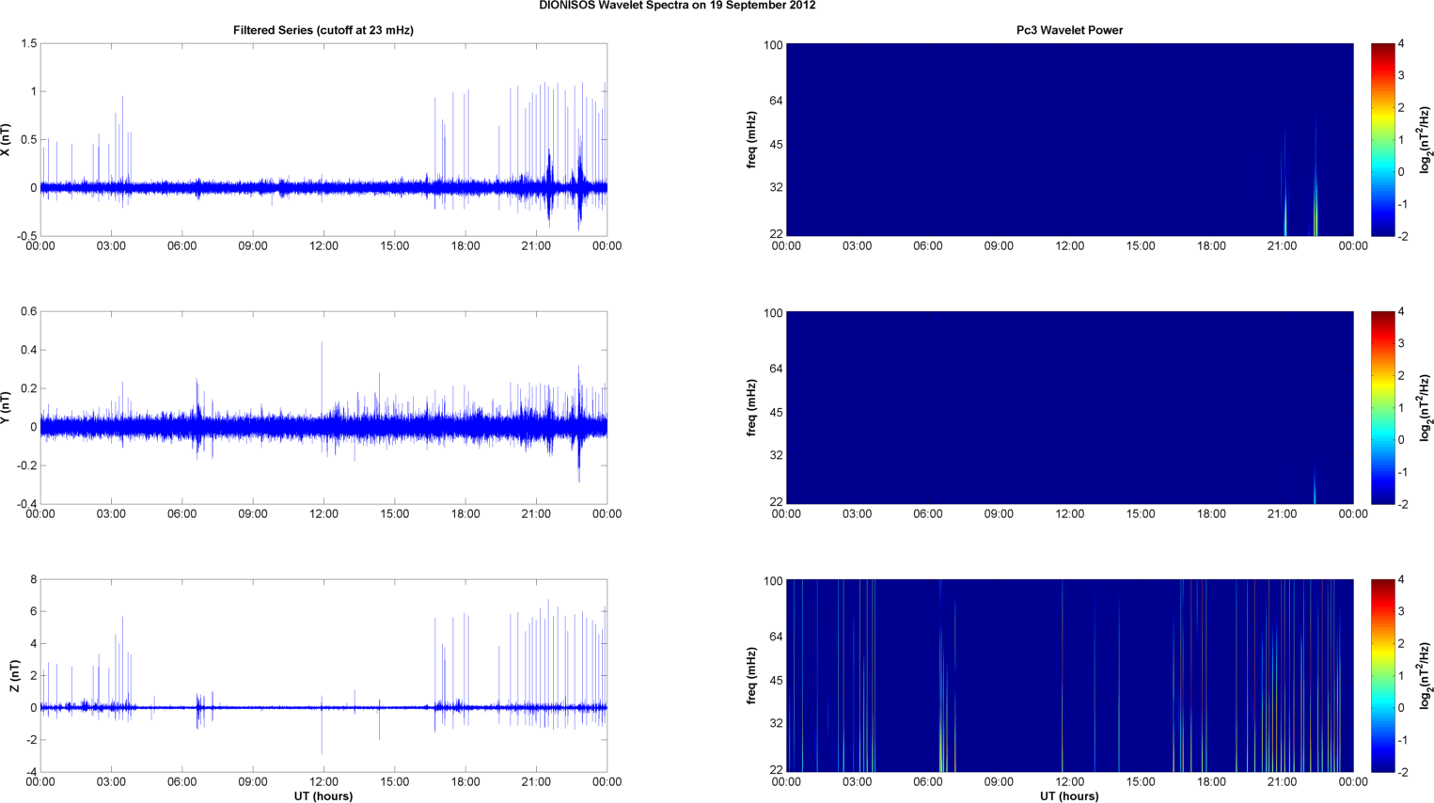Click the Y wavelet power spectrogram
The height and width of the screenshot is (803, 1434).
pyautogui.click(x=1069, y=407)
